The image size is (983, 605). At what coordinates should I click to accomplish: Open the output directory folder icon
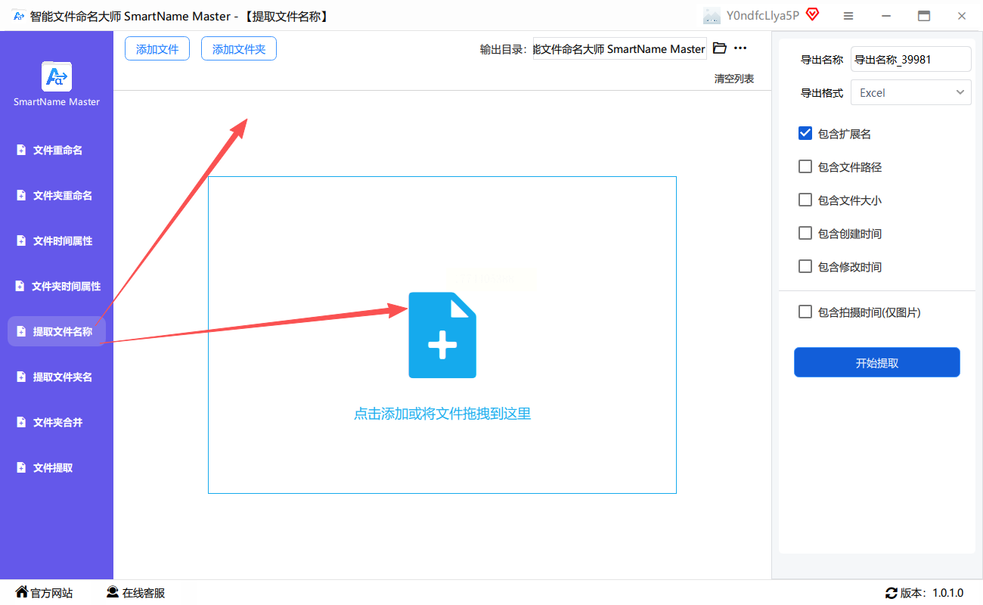pyautogui.click(x=720, y=48)
